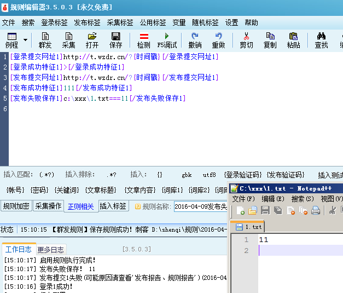Click editor line 5 发布失败保存1
Viewport: 343px width, 293px height.
pos(98,99)
